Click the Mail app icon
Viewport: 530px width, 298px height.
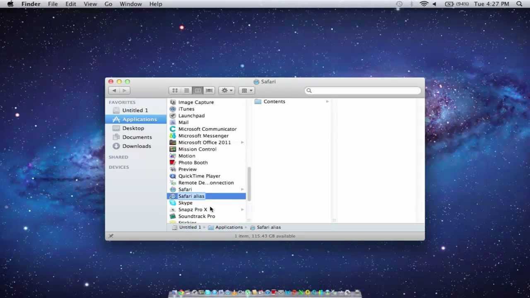coord(173,123)
